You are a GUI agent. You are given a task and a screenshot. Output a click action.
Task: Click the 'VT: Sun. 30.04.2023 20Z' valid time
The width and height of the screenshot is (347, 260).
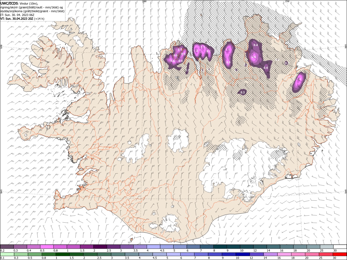[x=17, y=19]
